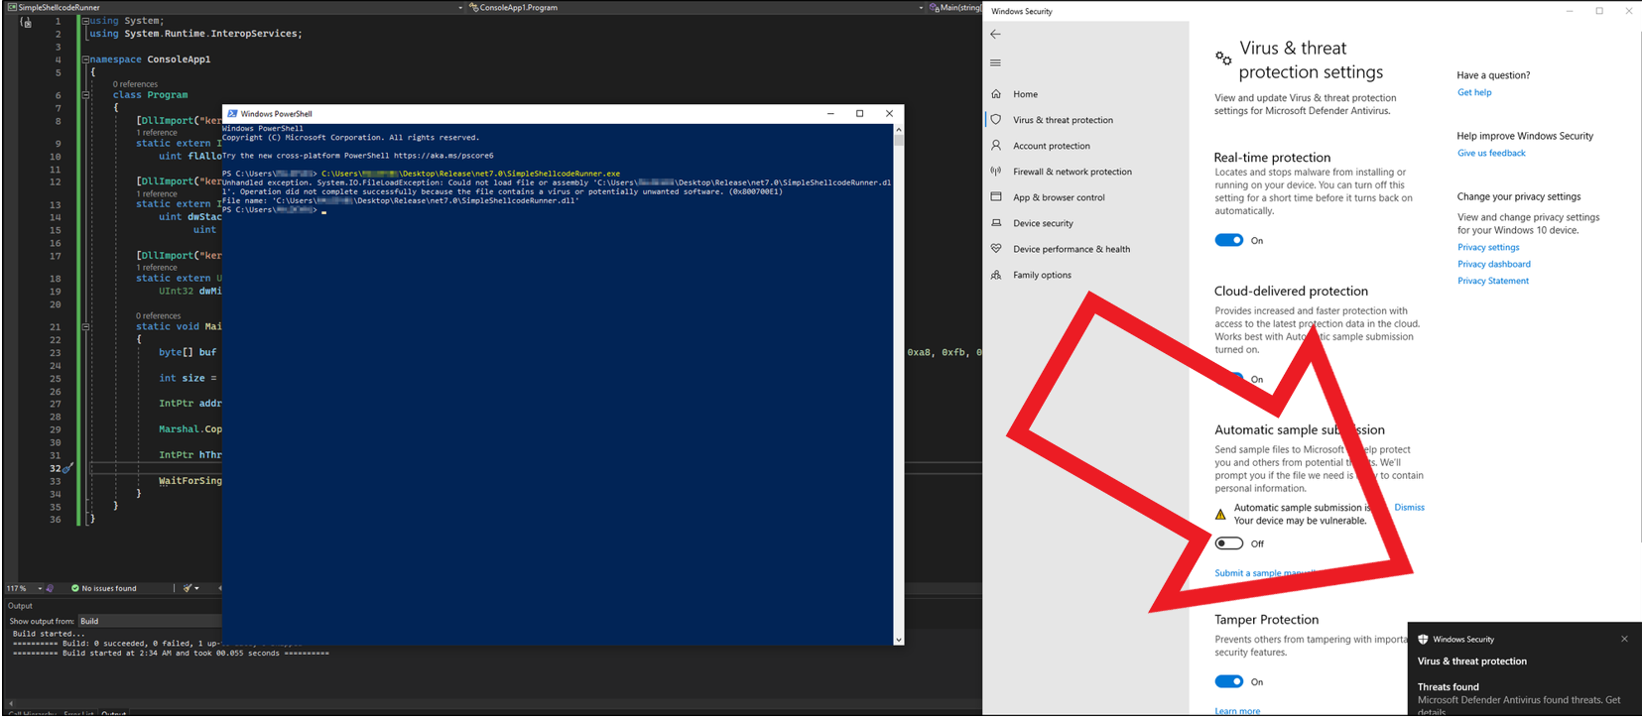The height and width of the screenshot is (721, 1642).
Task: Turn on Automatic sample submission toggle
Action: click(x=1228, y=543)
